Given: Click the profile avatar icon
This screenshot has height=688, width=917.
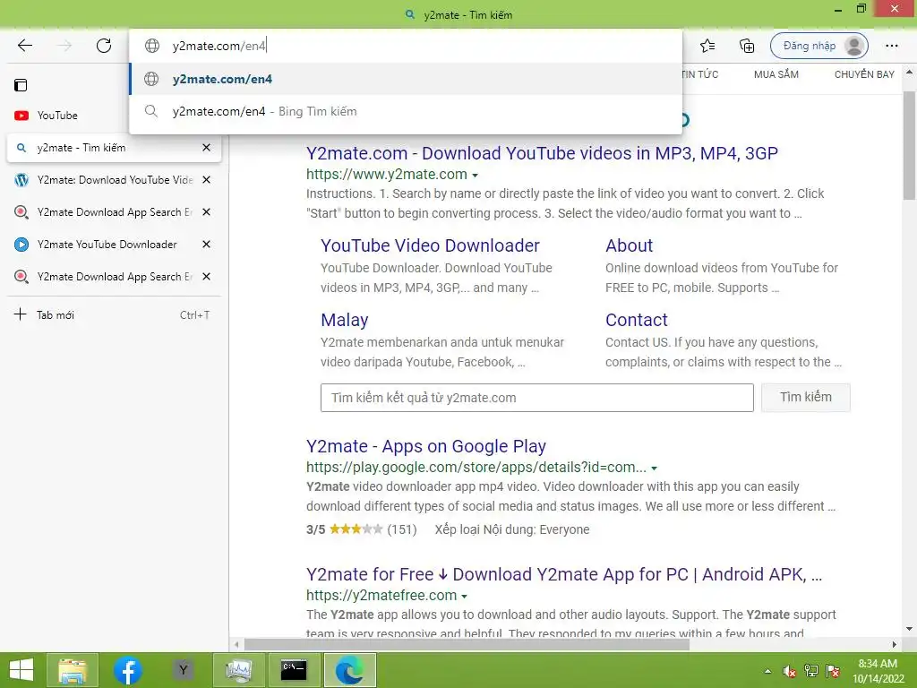Looking at the screenshot, I should click(x=854, y=46).
